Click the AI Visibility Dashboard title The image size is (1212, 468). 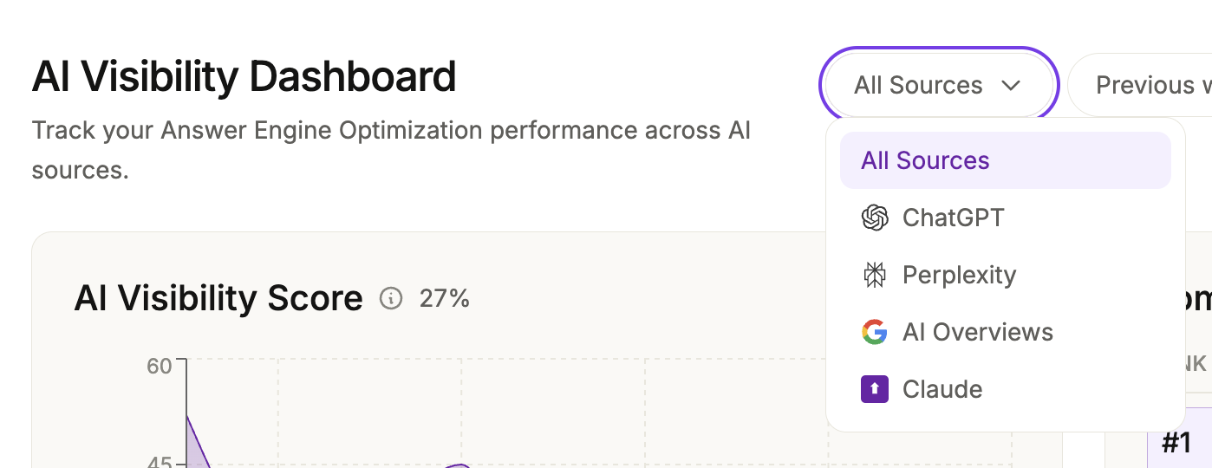pyautogui.click(x=244, y=76)
